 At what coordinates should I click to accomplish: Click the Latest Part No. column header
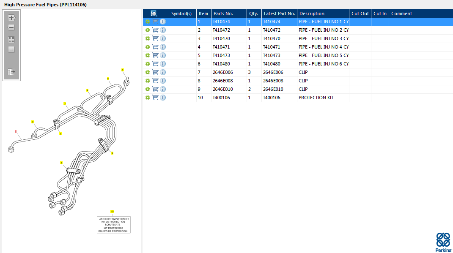pyautogui.click(x=279, y=14)
